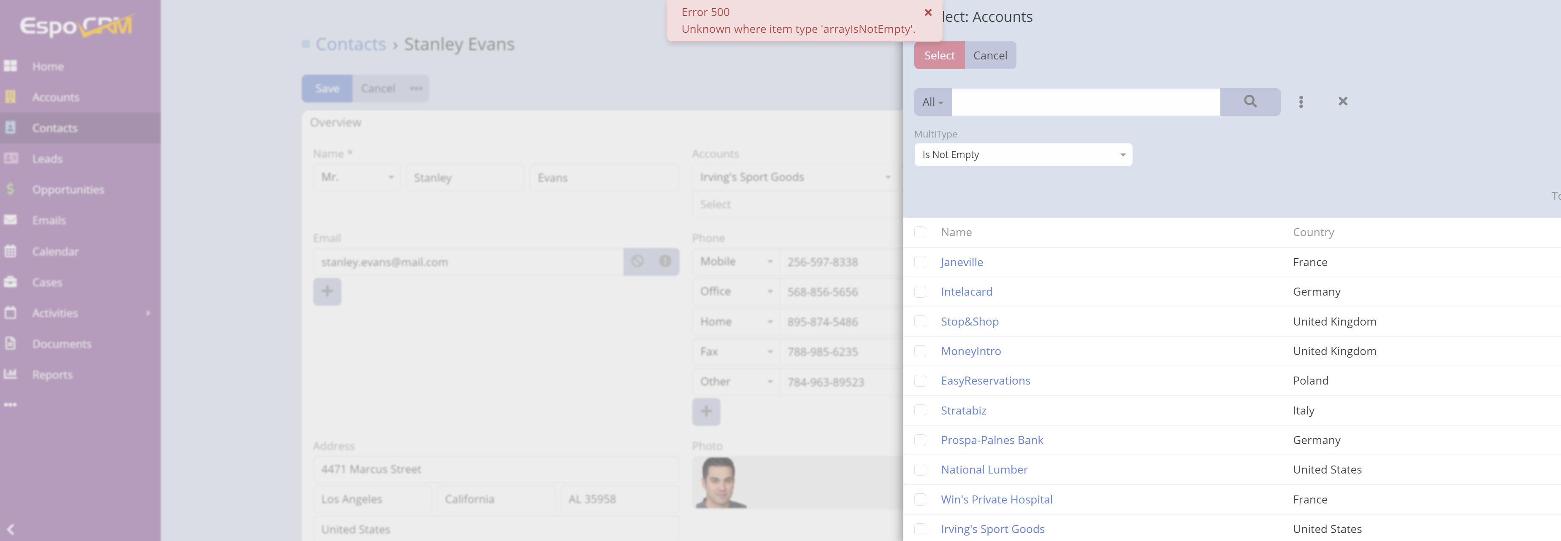Click the Emails envelope icon
This screenshot has height=541, width=1561.
[10, 220]
